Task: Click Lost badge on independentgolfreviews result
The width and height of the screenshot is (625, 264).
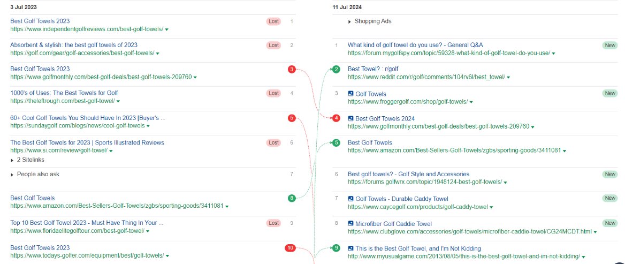Action: coord(274,21)
